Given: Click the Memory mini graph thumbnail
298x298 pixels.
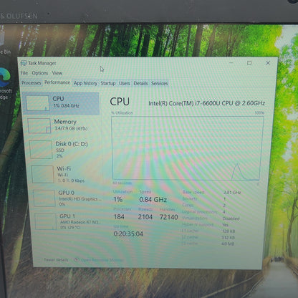Looking at the screenshot, I should [x=39, y=125].
